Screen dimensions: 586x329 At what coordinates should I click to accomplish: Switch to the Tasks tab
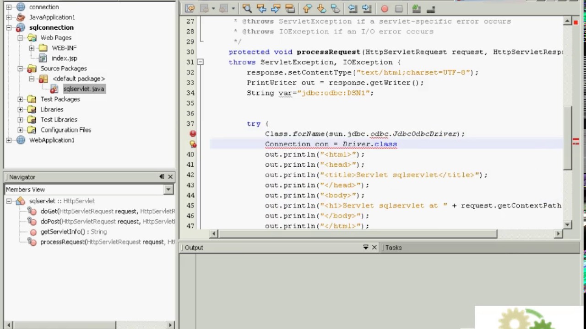pos(393,248)
